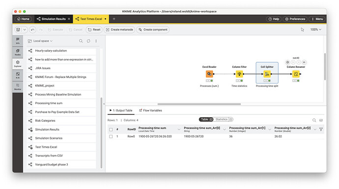Click Create metanode button
This screenshot has width=339, height=189.
[119, 29]
